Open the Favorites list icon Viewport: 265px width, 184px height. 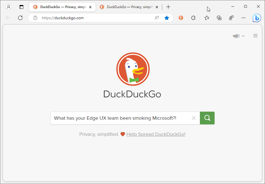click(207, 18)
